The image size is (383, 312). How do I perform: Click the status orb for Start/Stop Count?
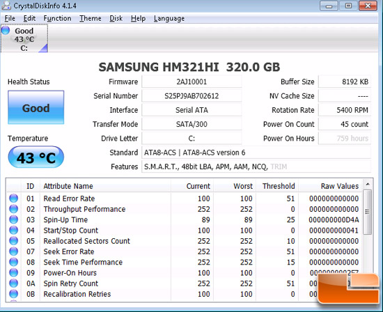pos(14,230)
